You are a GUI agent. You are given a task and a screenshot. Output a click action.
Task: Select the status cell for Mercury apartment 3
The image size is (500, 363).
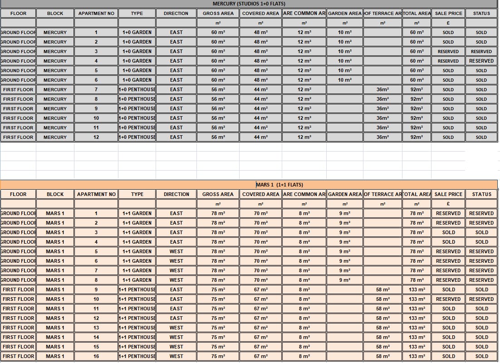(481, 51)
